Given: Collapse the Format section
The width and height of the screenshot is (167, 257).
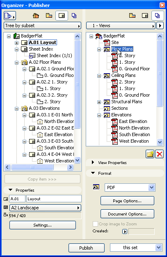Looking at the screenshot, I should tap(93, 173).
